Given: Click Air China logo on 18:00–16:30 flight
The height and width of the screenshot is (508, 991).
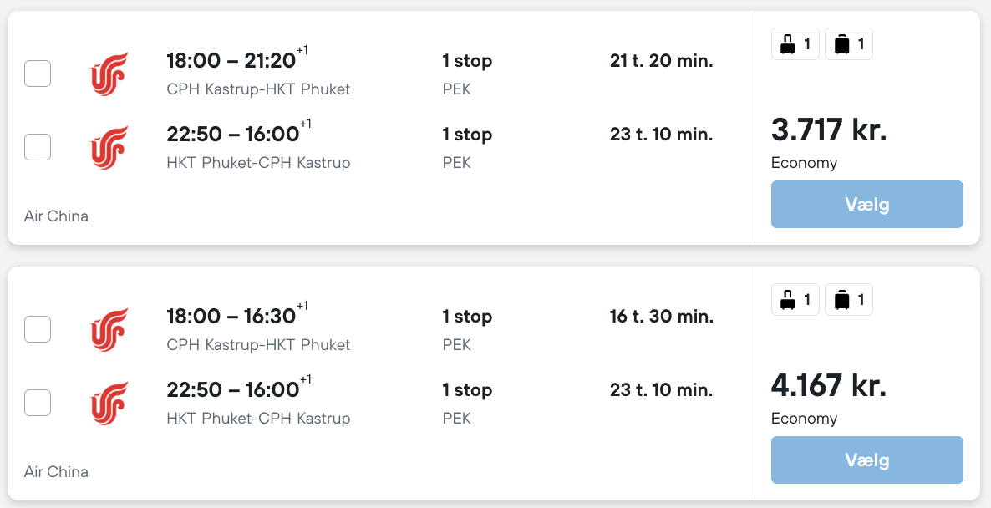Looking at the screenshot, I should [x=109, y=329].
